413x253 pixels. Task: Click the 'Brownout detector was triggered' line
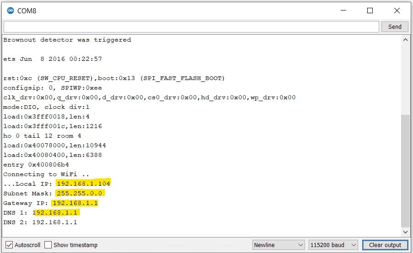[67, 40]
